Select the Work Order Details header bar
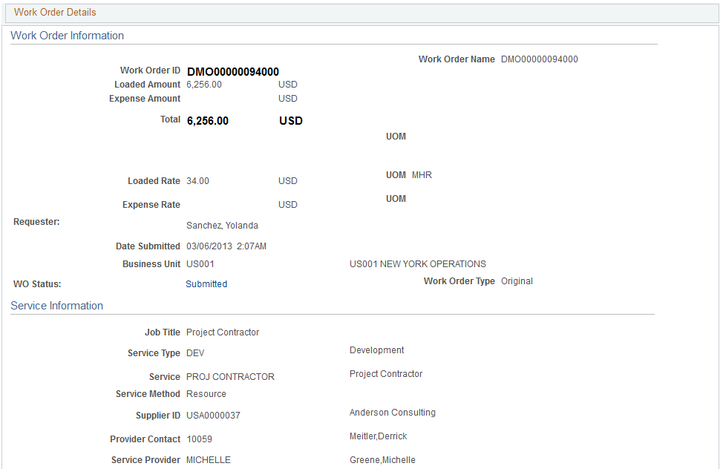This screenshot has width=723, height=469. pyautogui.click(x=55, y=13)
